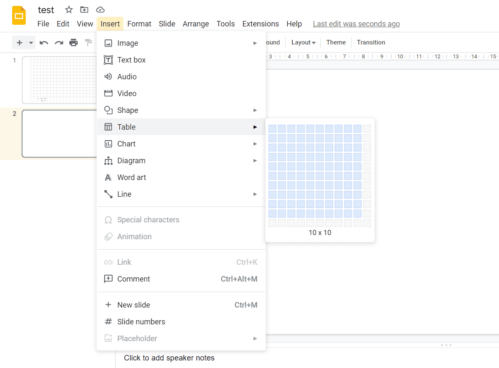Expand the Layout dropdown
The image size is (499, 368).
[303, 42]
